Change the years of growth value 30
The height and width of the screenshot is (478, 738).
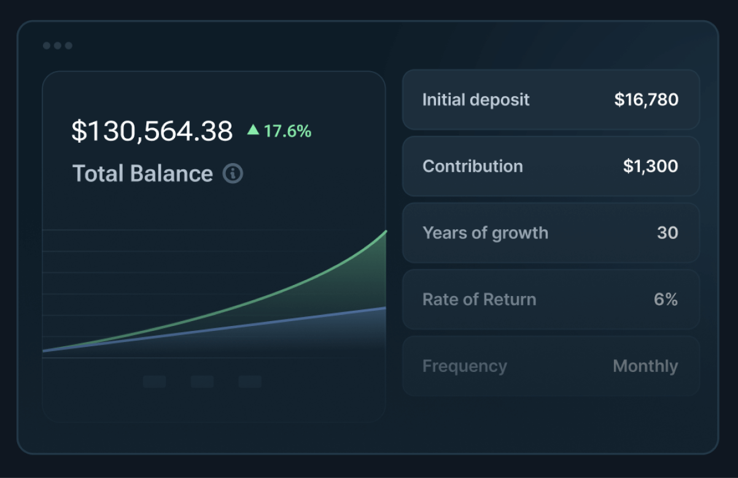pos(667,233)
